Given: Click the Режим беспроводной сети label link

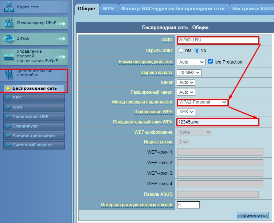Looking at the screenshot, I should [146, 62].
